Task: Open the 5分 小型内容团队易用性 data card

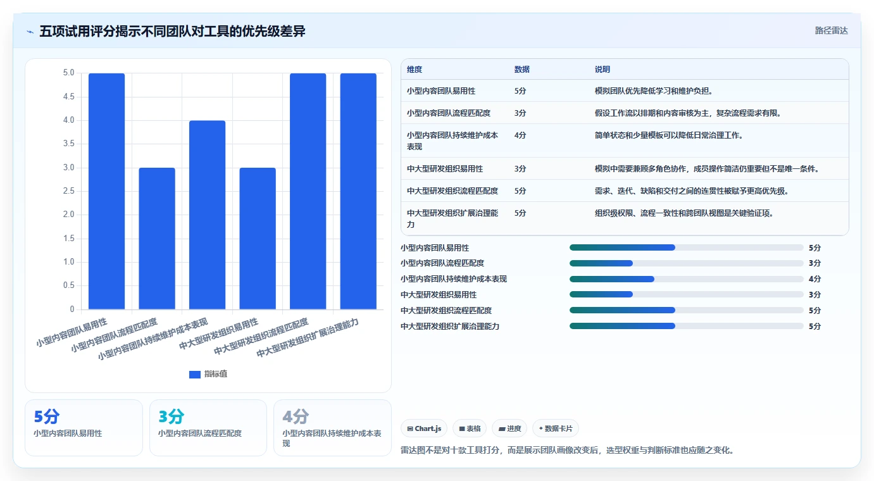Action: tap(84, 427)
